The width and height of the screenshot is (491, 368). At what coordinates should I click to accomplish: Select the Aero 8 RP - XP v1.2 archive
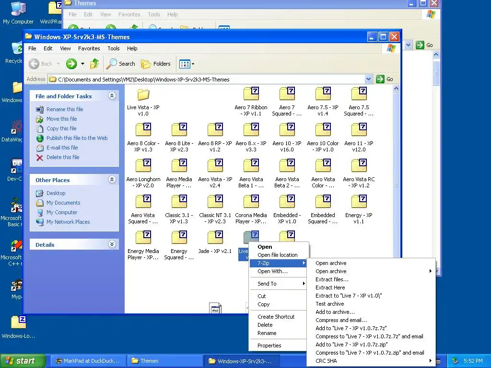point(215,138)
